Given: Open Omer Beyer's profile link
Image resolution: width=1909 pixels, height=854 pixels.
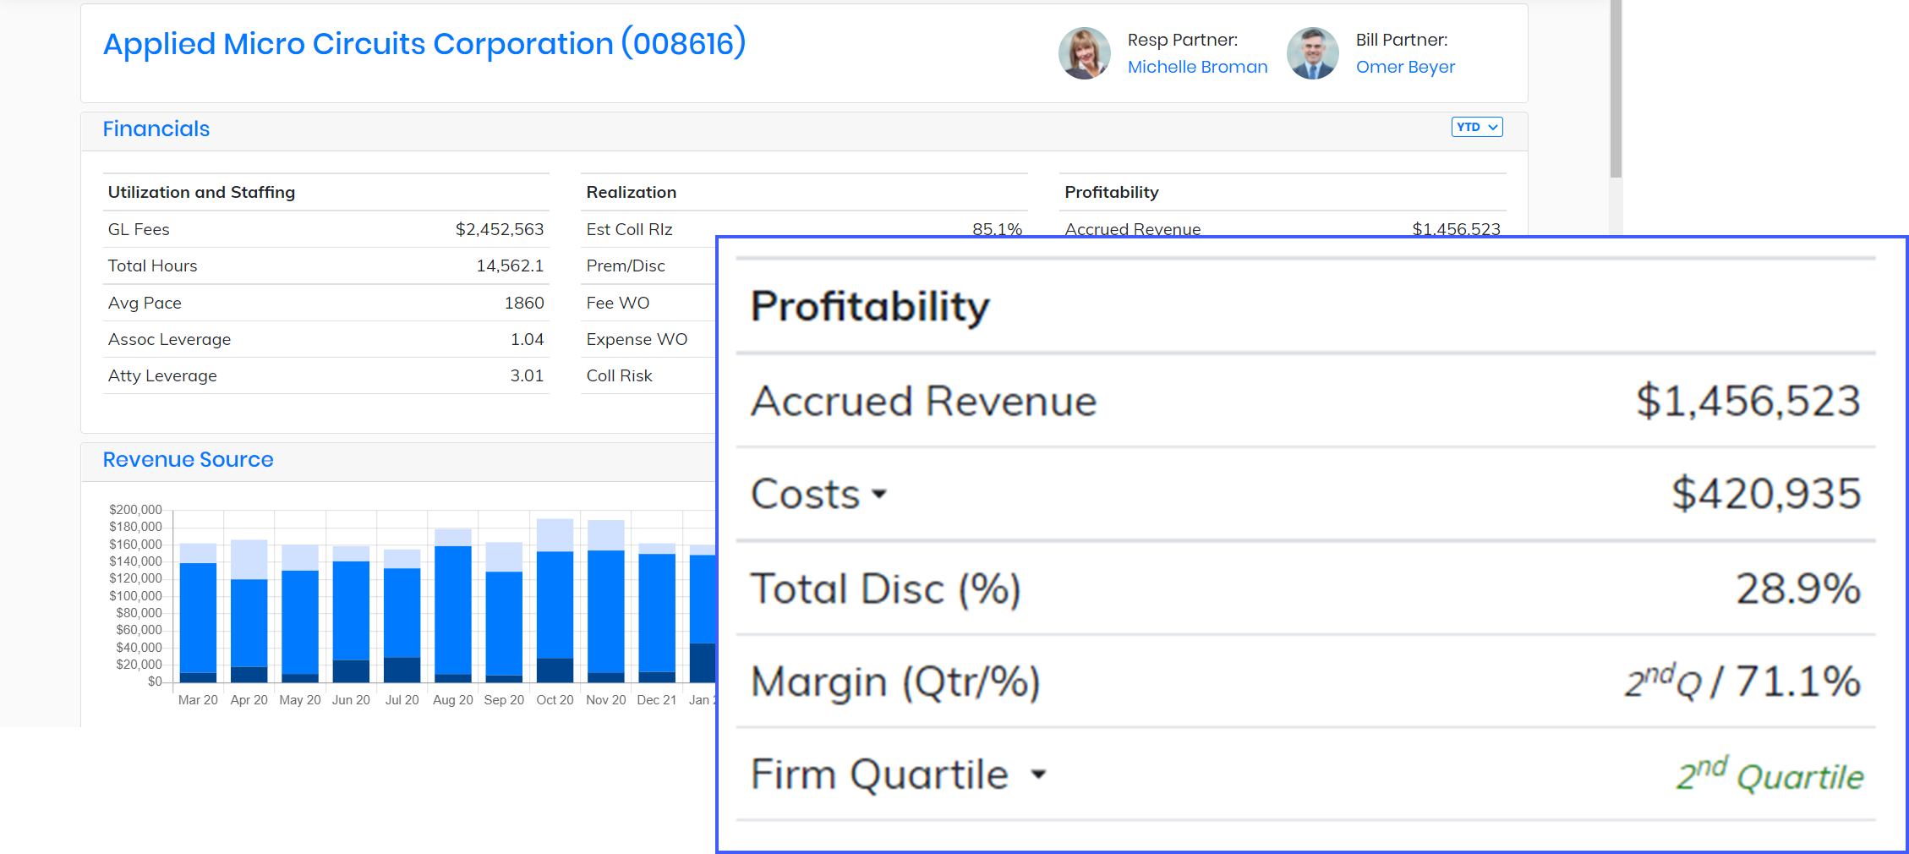Looking at the screenshot, I should pos(1405,67).
